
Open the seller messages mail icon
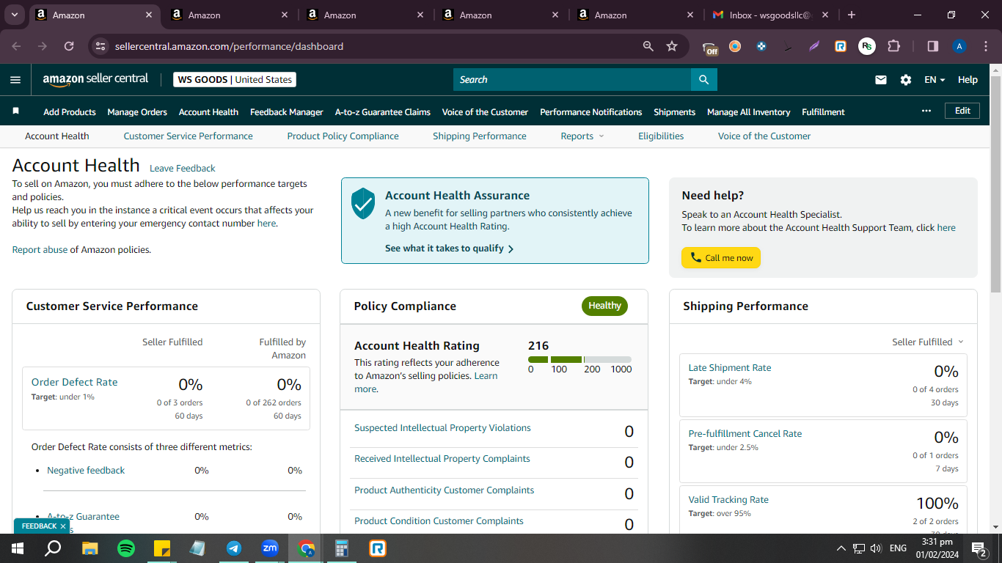tap(881, 80)
